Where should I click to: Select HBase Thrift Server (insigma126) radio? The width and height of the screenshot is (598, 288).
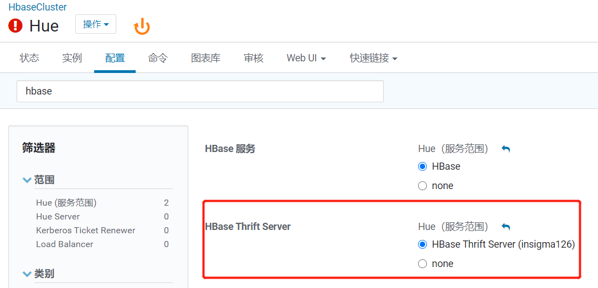(x=422, y=244)
